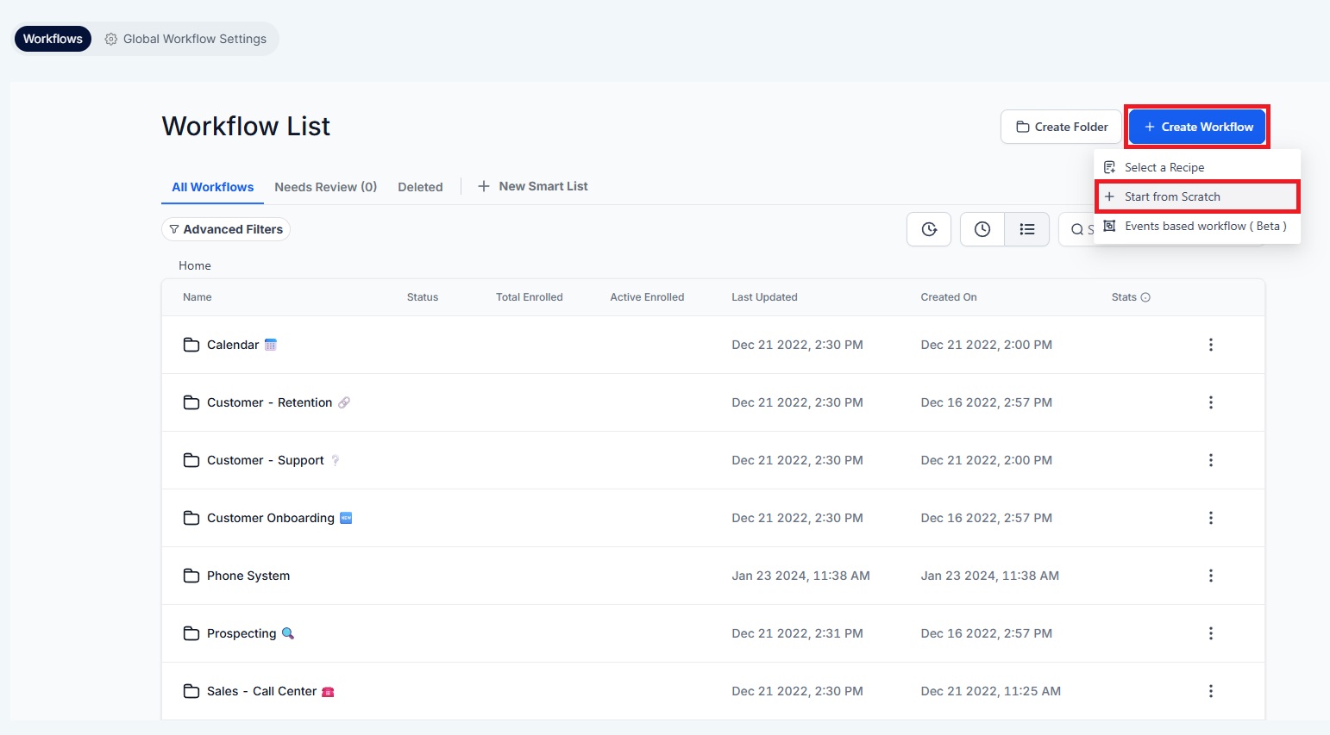Open the Sales - Call Center folder

[262, 691]
